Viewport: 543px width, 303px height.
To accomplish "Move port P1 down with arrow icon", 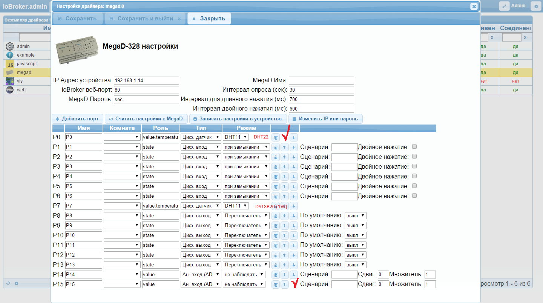I will click(x=294, y=147).
